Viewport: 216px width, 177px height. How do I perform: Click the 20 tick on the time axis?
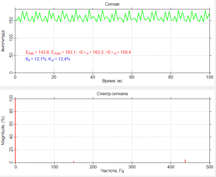pyautogui.click(x=54, y=77)
